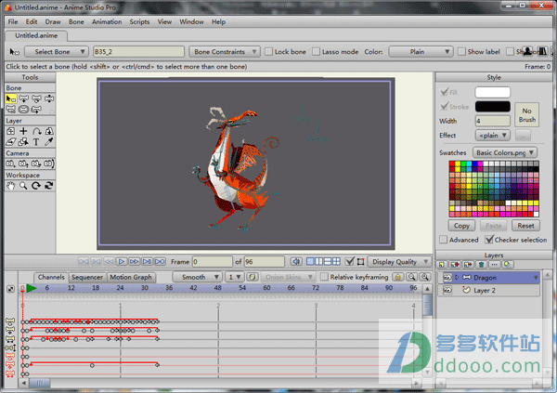
Task: Uncheck the Checker selection checkbox
Action: click(x=489, y=240)
